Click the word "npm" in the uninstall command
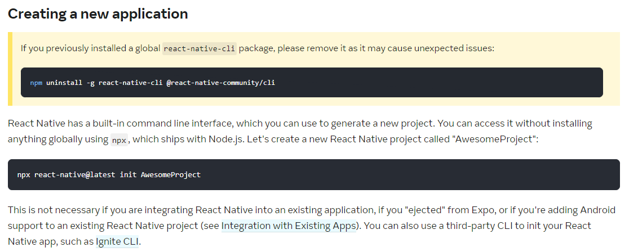The height and width of the screenshot is (252, 629). [36, 83]
